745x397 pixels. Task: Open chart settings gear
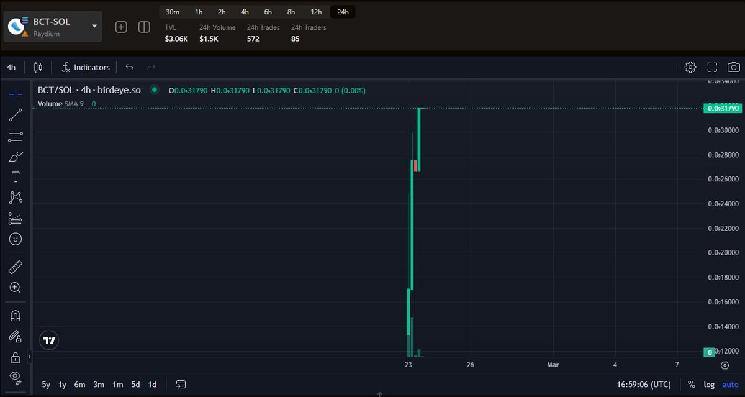690,67
